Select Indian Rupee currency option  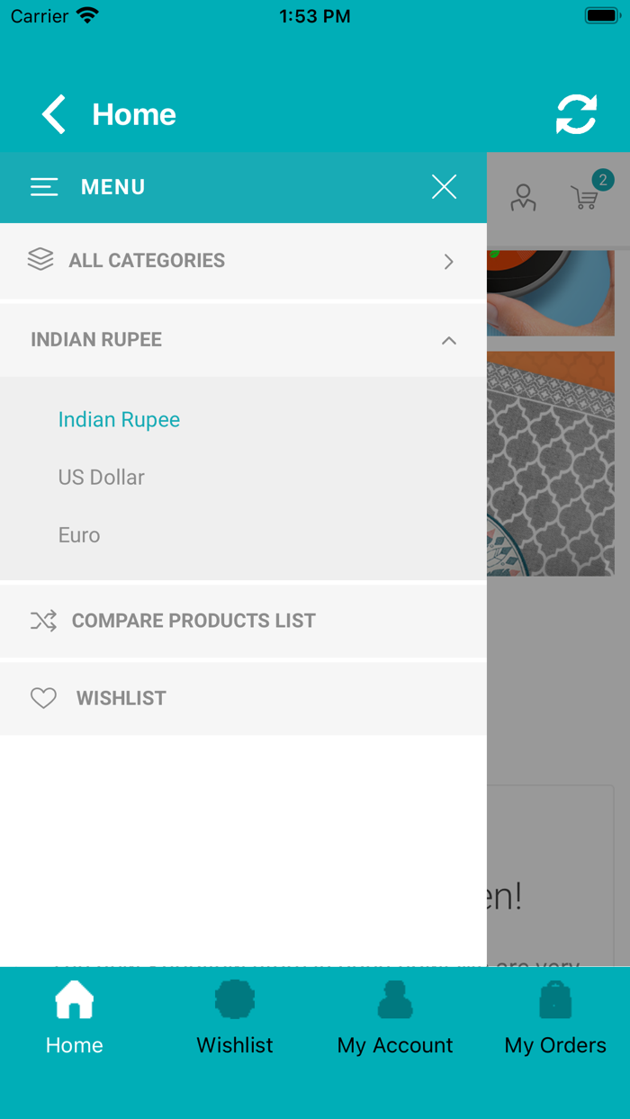(x=119, y=420)
